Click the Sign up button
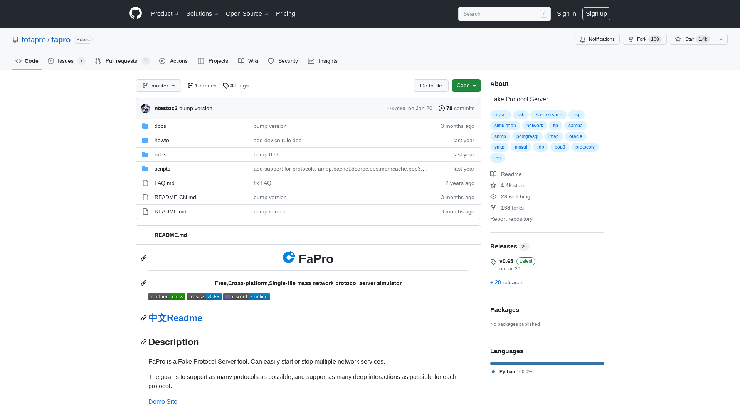This screenshot has height=416, width=740. [596, 14]
